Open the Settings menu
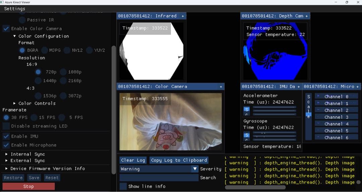362x192 pixels. [14, 9]
